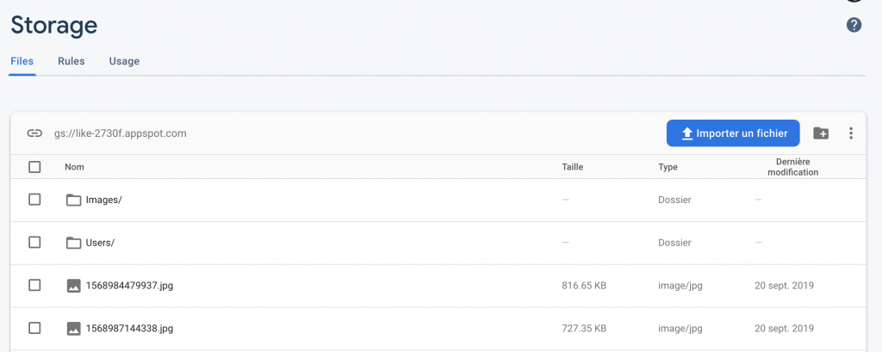The width and height of the screenshot is (882, 352).
Task: Check the Users/ folder checkbox
Action: tap(34, 243)
